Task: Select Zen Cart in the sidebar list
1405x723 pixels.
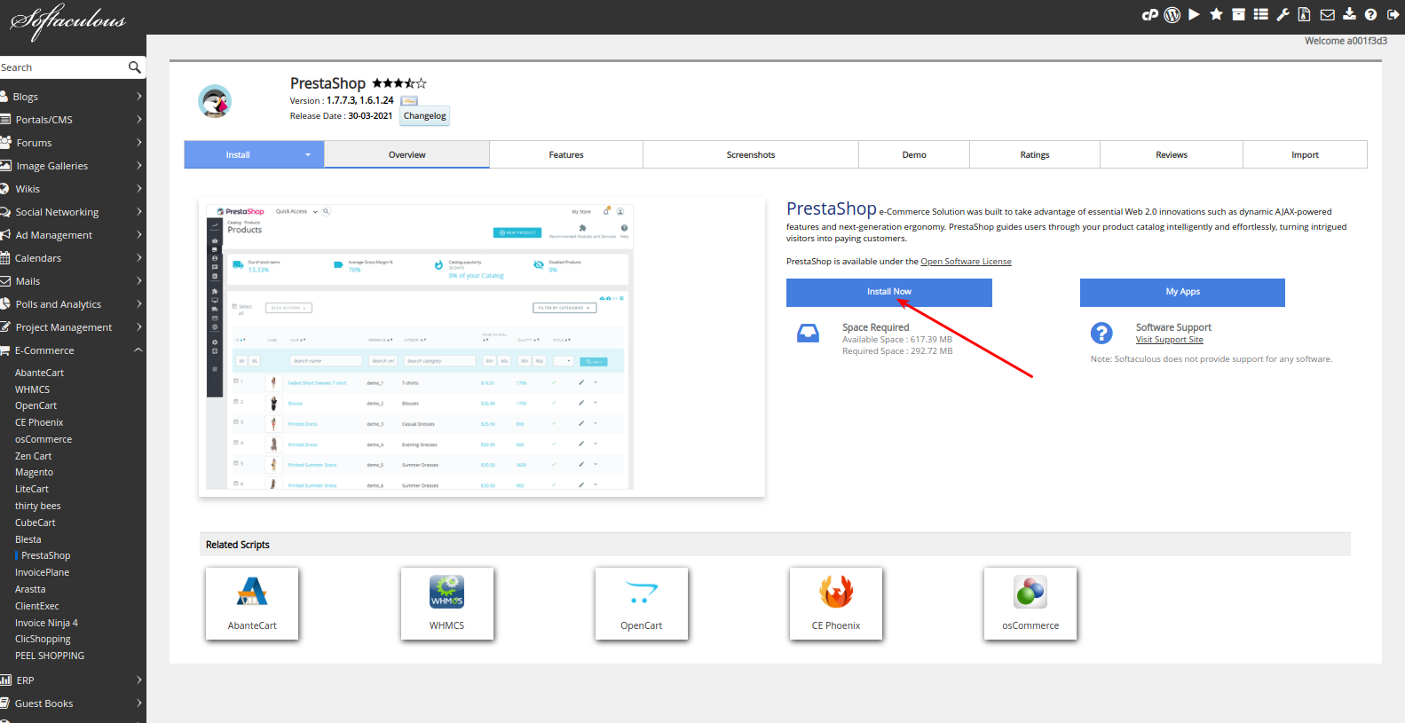Action: (33, 456)
